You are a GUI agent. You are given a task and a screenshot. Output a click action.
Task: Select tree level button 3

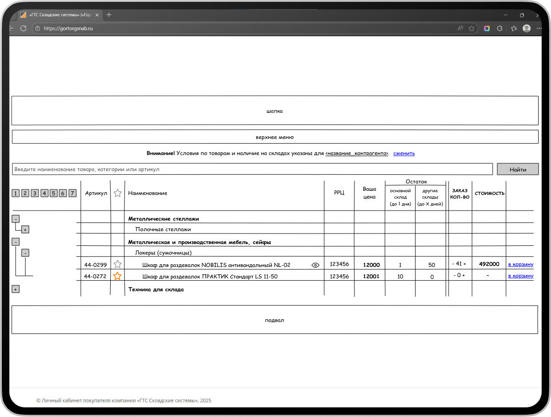click(x=34, y=193)
